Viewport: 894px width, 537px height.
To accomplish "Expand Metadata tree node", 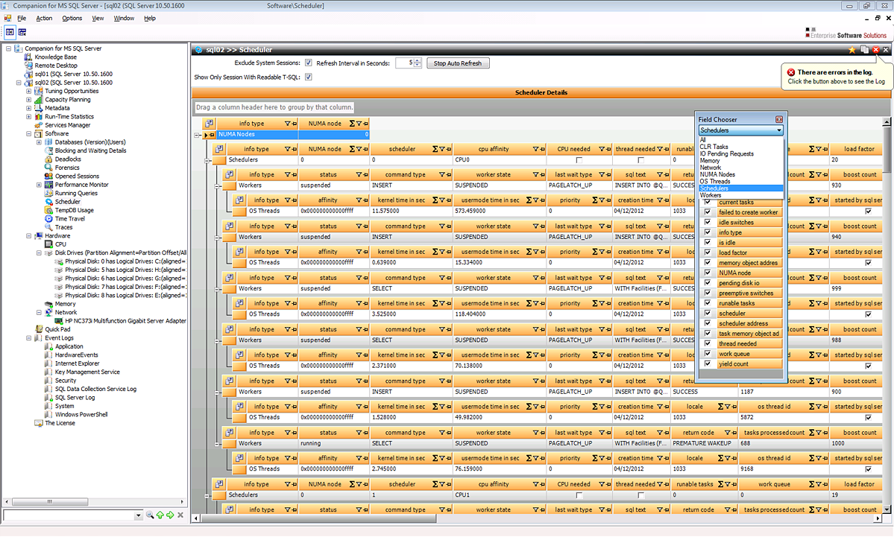I will point(28,108).
